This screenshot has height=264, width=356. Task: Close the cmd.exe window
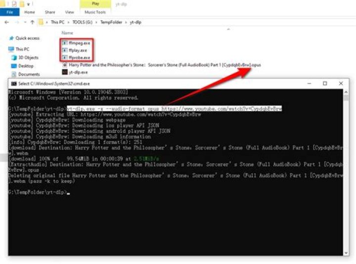coord(341,83)
